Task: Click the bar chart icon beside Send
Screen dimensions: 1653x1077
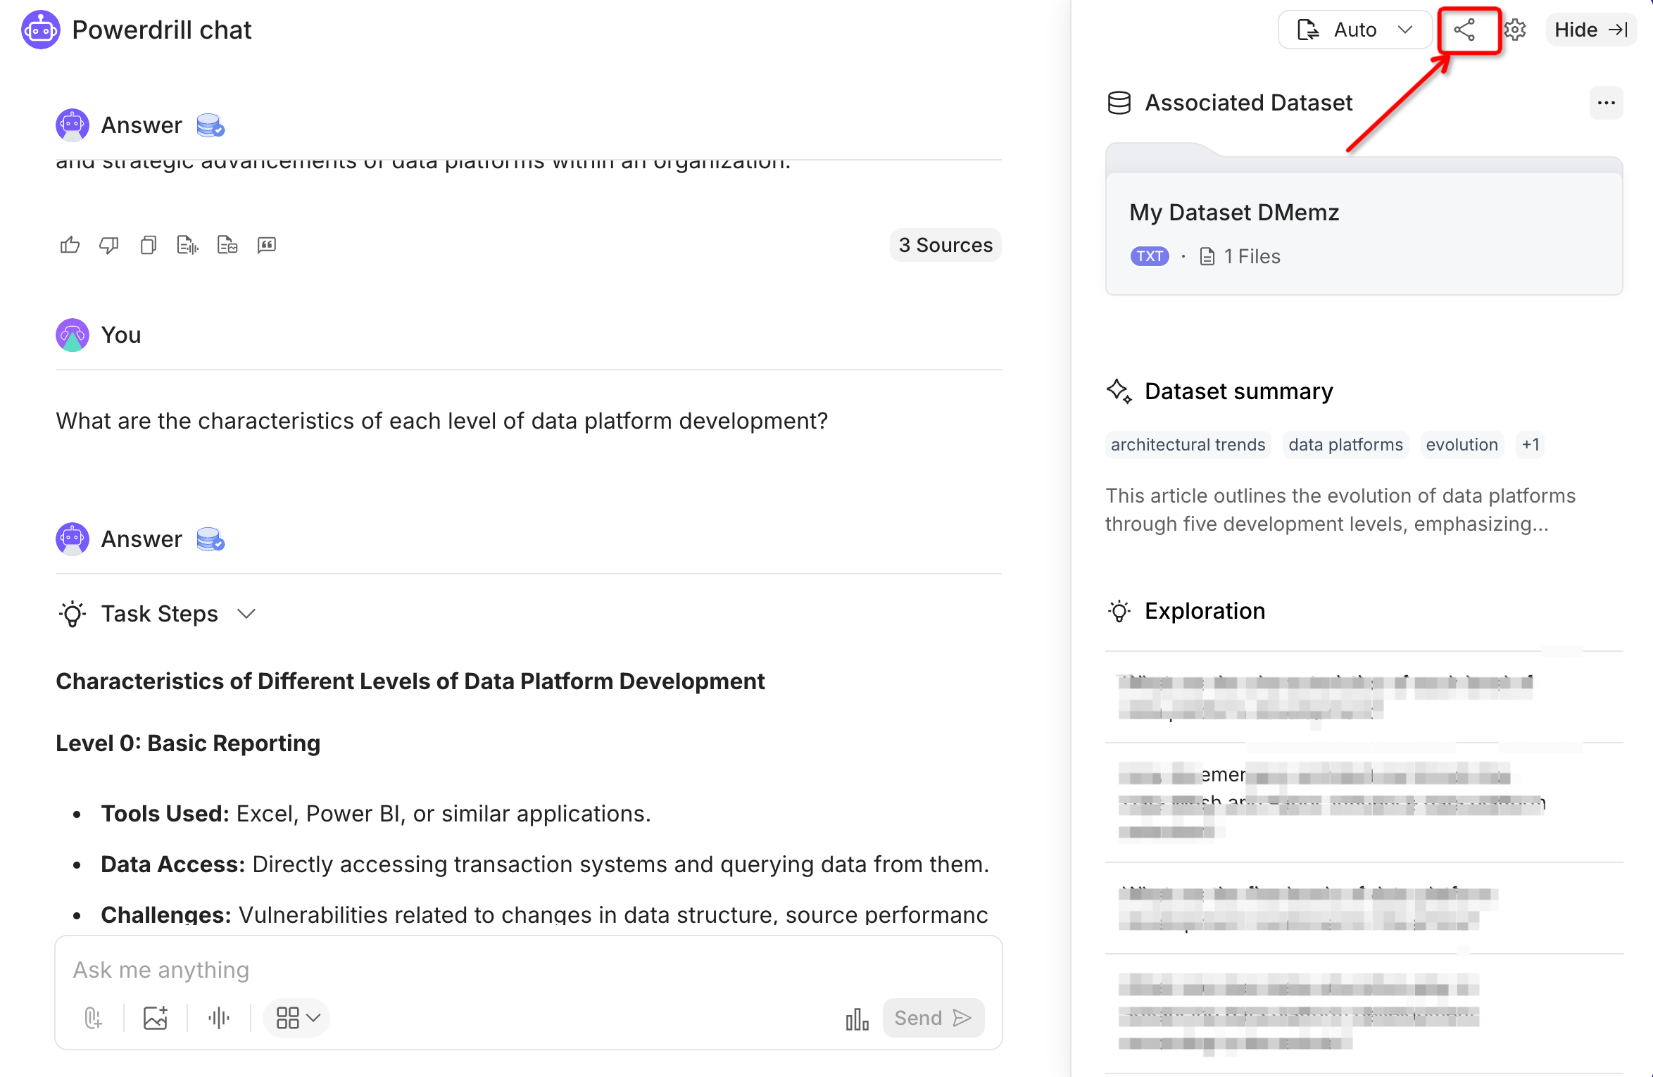Action: (x=857, y=1019)
